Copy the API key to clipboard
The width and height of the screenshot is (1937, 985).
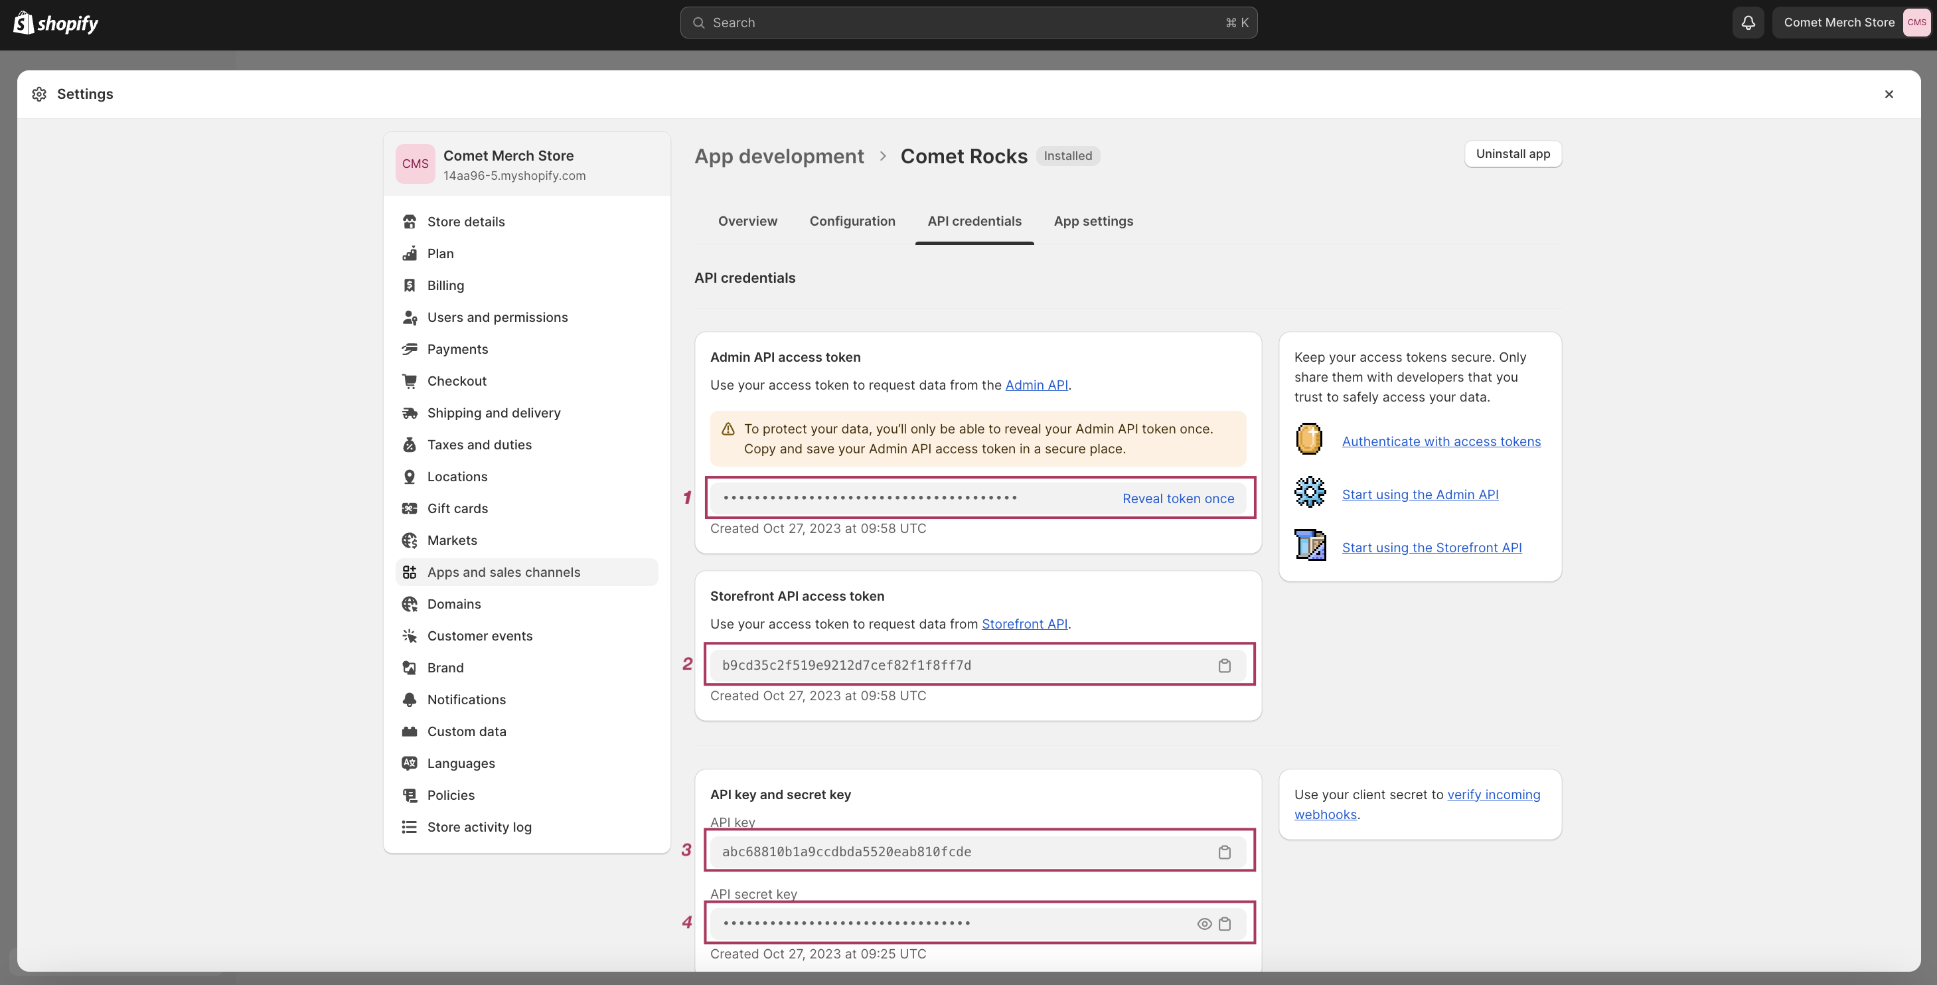(x=1224, y=852)
